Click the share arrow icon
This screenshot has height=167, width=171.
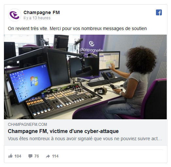pyautogui.click(x=48, y=156)
